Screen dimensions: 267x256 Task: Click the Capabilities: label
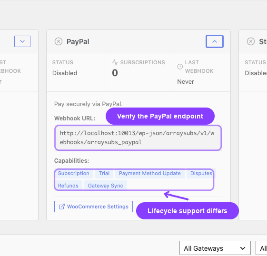[71, 160]
